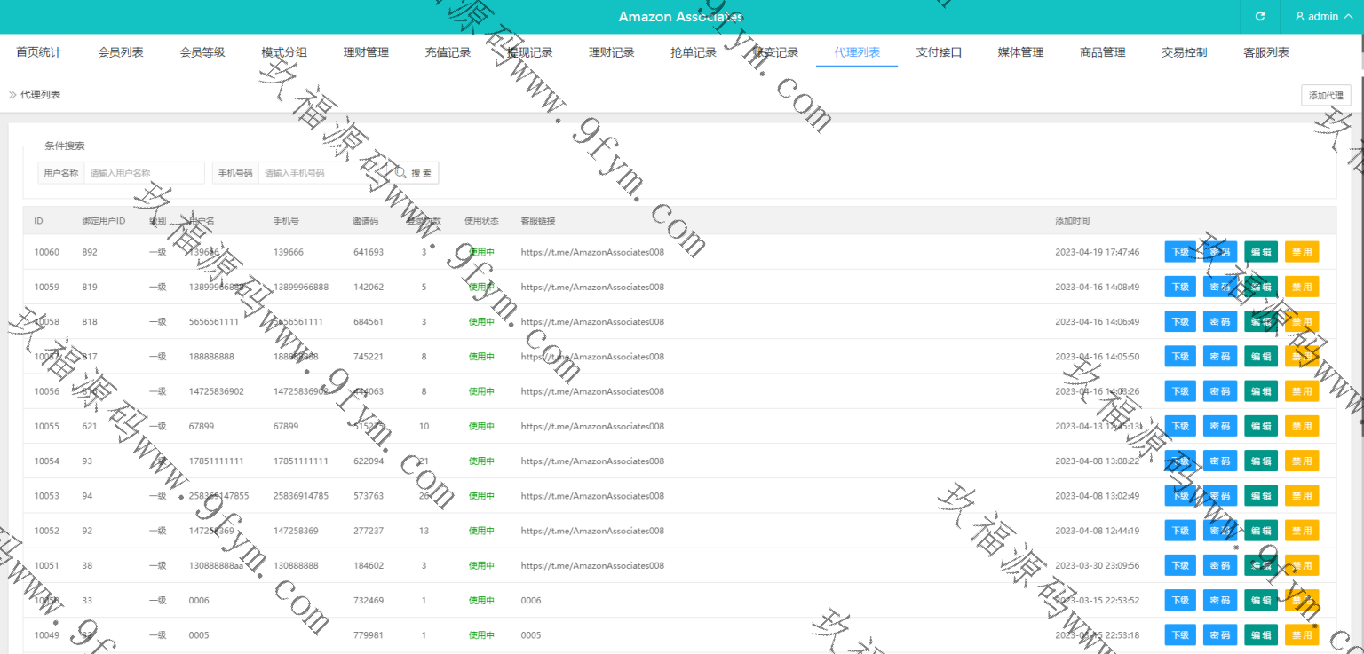
Task: Click the refresh icon in top bar
Action: pyautogui.click(x=1259, y=17)
